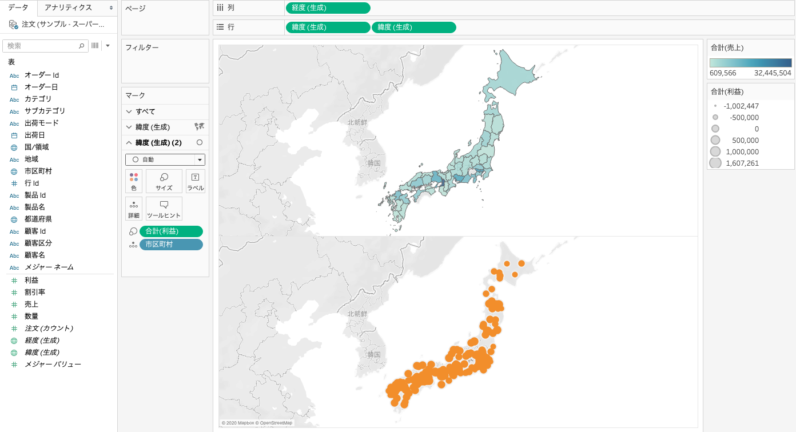The width and height of the screenshot is (796, 432).
Task: Click the data source icon beside 注文
Action: (x=13, y=25)
